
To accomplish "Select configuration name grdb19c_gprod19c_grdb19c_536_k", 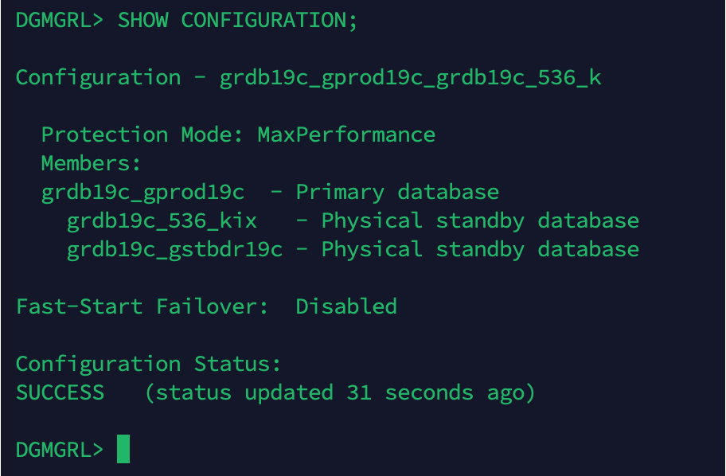I will coord(410,77).
